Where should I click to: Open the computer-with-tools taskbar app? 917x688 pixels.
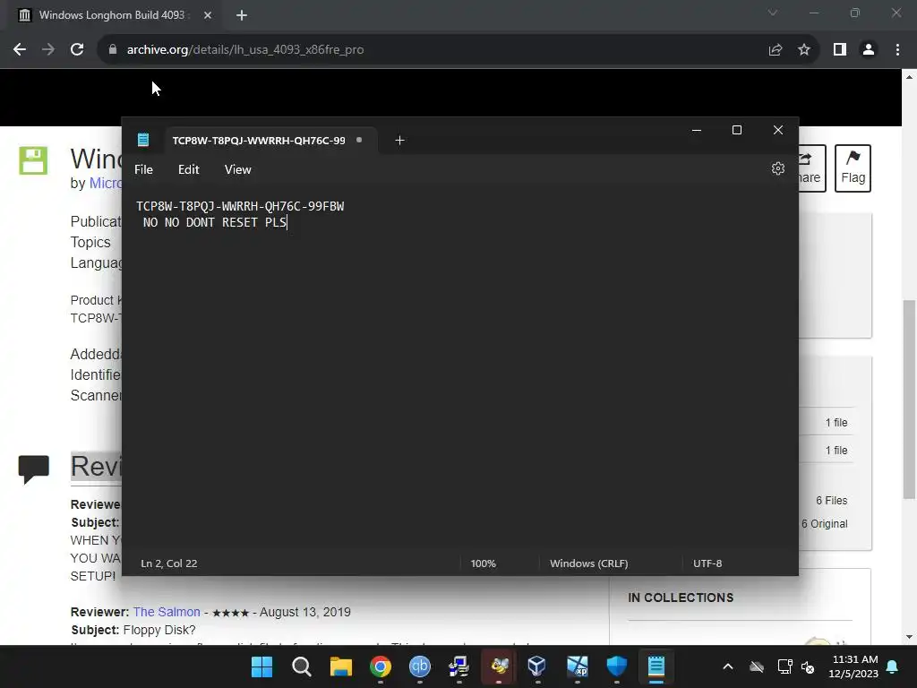point(459,666)
